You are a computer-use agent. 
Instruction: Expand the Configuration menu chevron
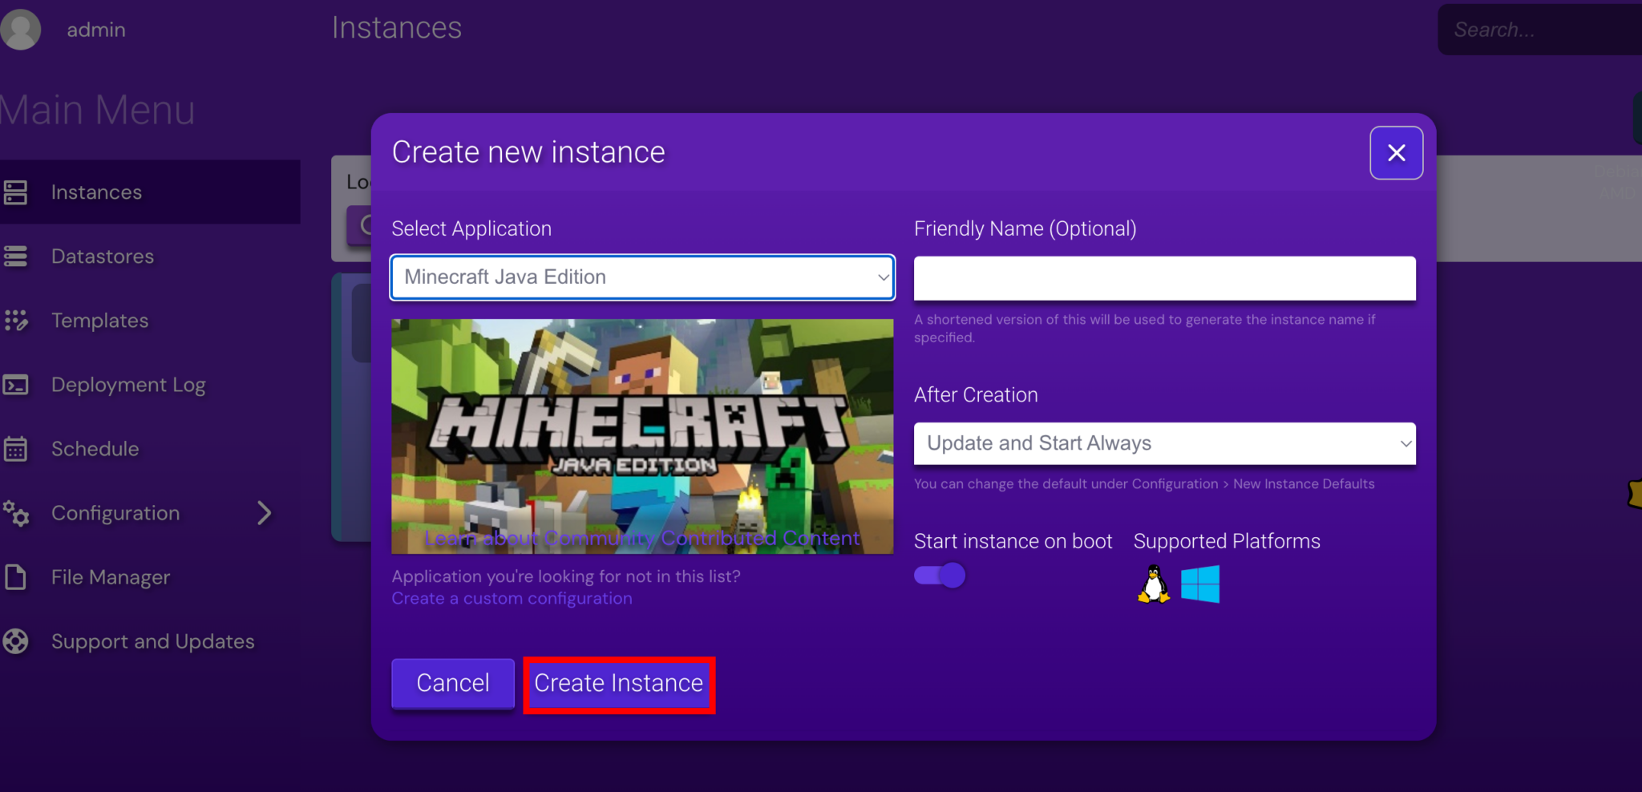pyautogui.click(x=265, y=513)
